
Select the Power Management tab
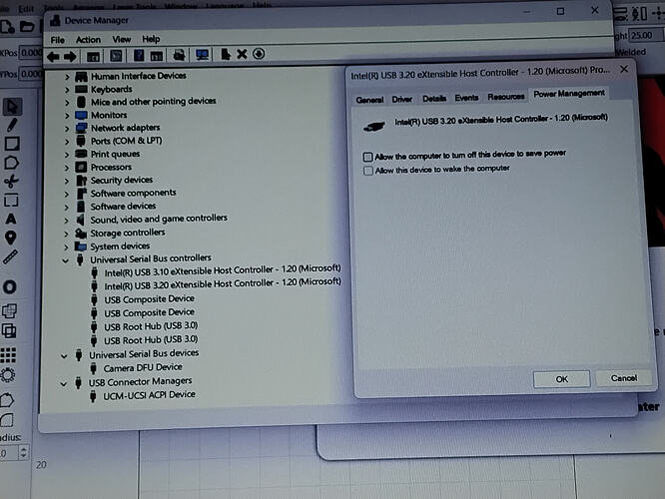point(569,93)
